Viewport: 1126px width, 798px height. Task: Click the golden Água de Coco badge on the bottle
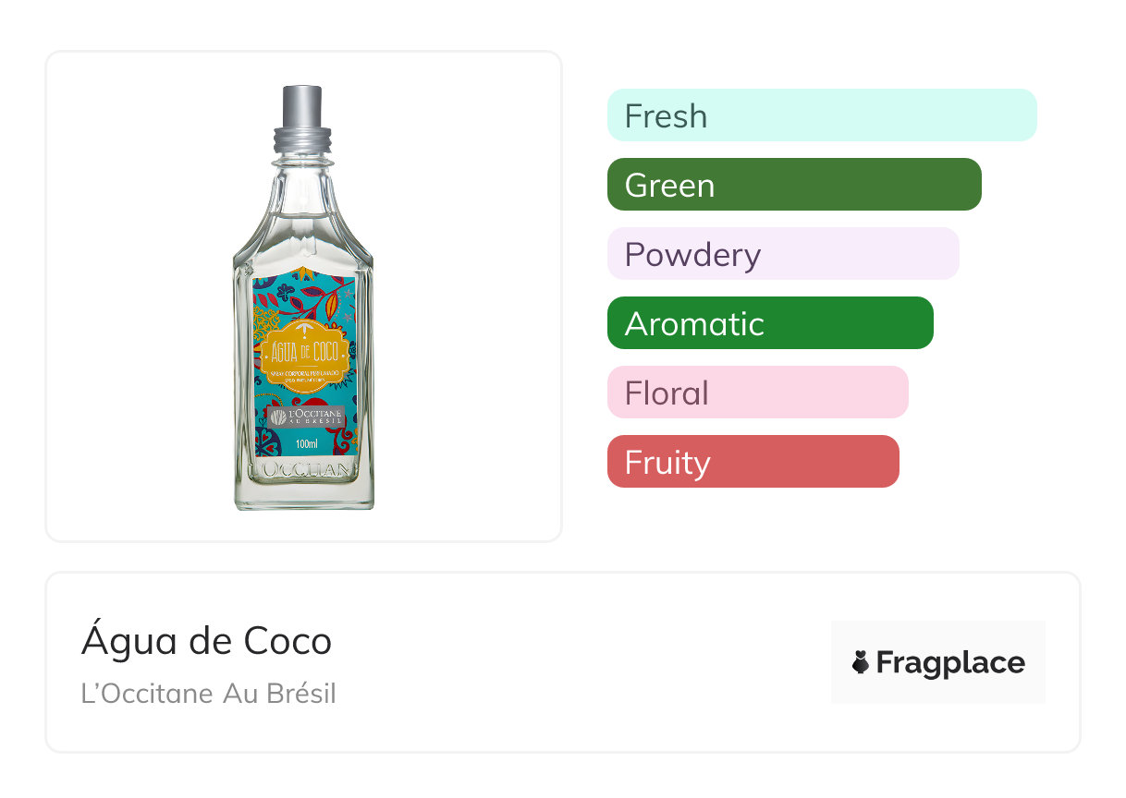304,350
